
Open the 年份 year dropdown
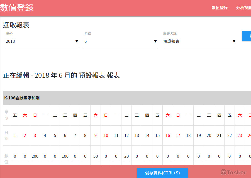point(42,41)
